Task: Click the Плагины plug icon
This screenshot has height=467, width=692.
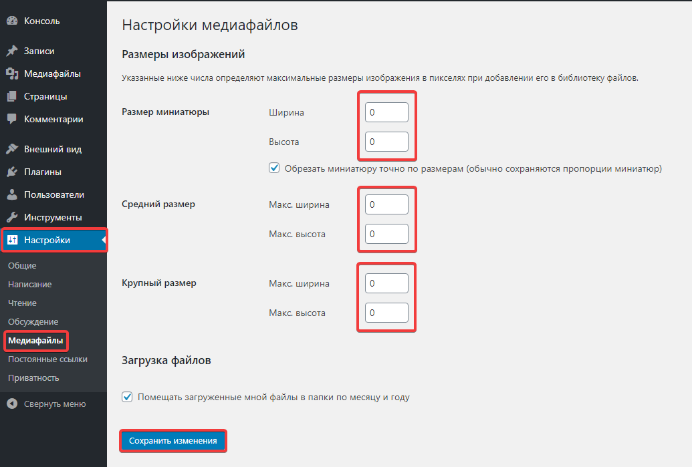Action: 12,172
